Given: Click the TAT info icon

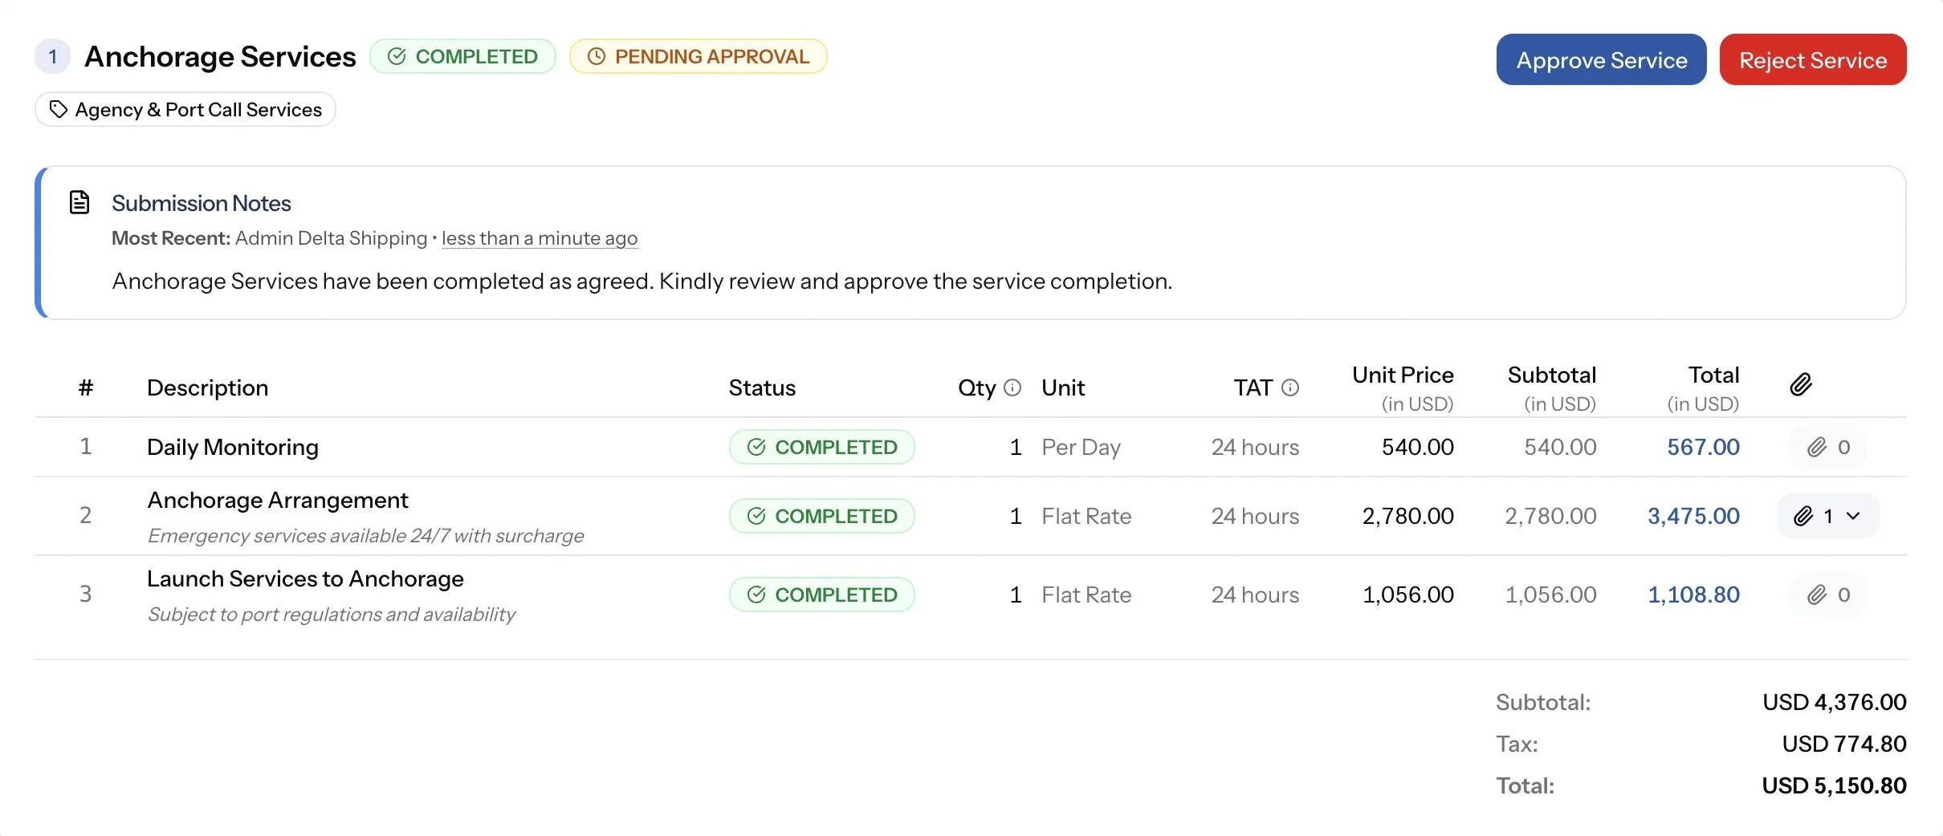Looking at the screenshot, I should point(1290,388).
